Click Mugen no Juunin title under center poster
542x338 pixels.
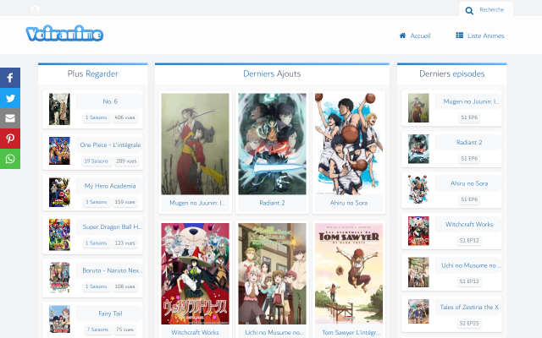tap(197, 203)
